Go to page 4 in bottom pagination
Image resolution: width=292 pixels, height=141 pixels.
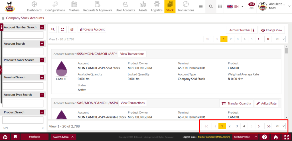pos(244,126)
